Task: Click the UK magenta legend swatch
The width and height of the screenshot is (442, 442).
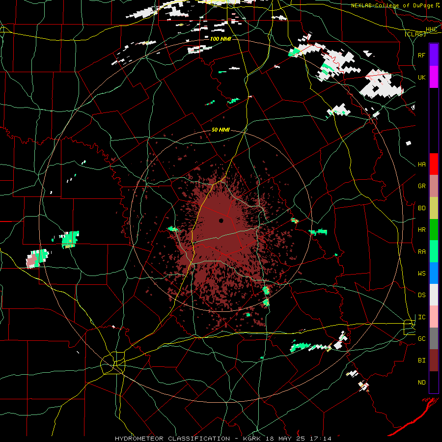Action: coord(434,77)
